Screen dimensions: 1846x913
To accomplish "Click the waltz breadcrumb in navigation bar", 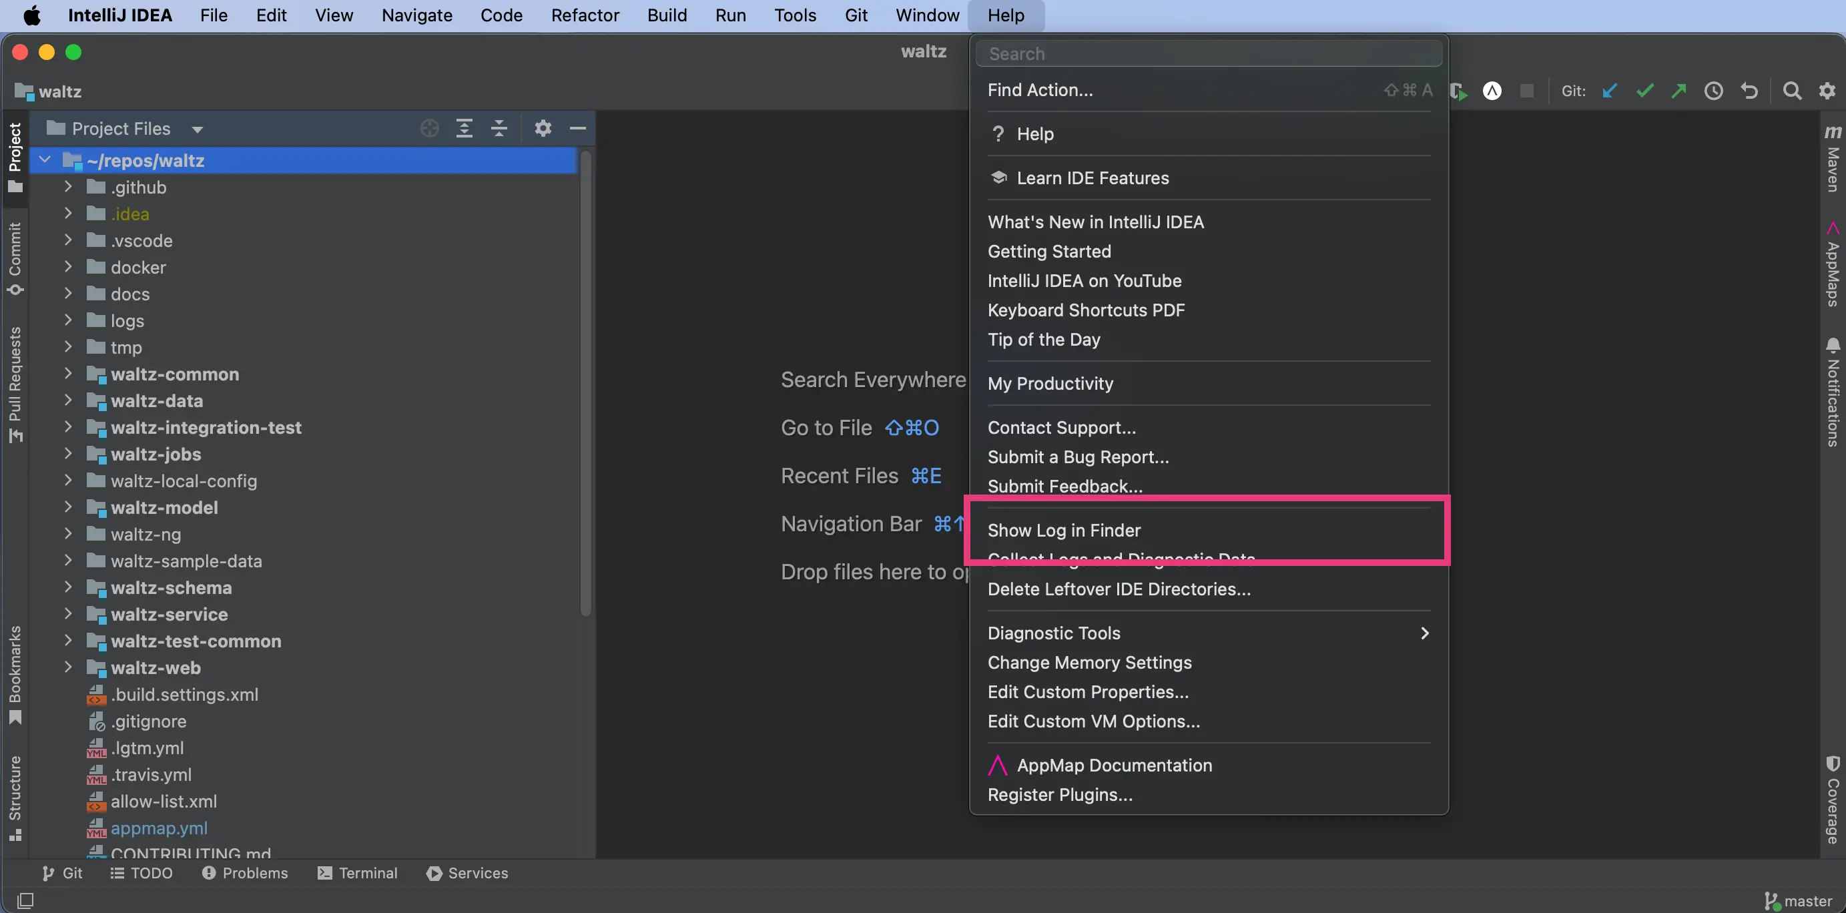I will tap(49, 91).
